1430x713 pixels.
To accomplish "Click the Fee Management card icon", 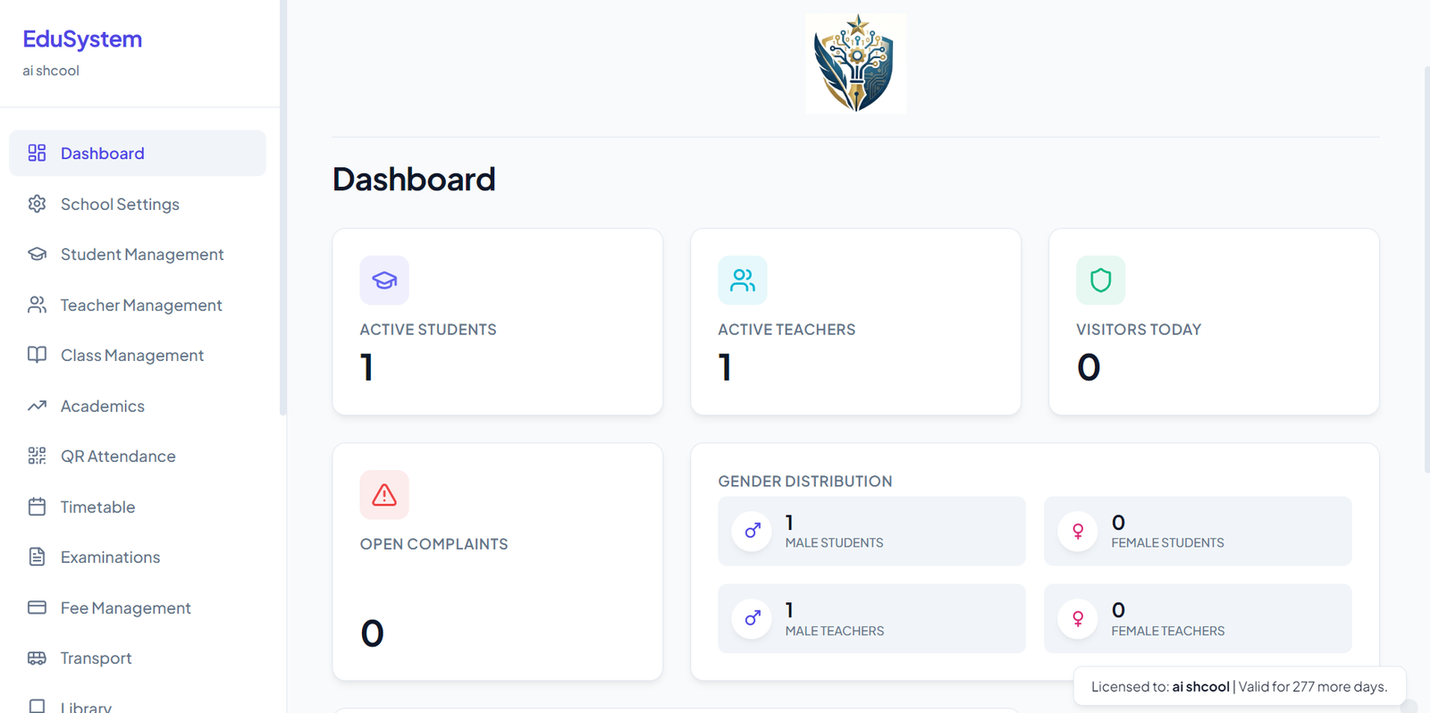I will [x=37, y=608].
